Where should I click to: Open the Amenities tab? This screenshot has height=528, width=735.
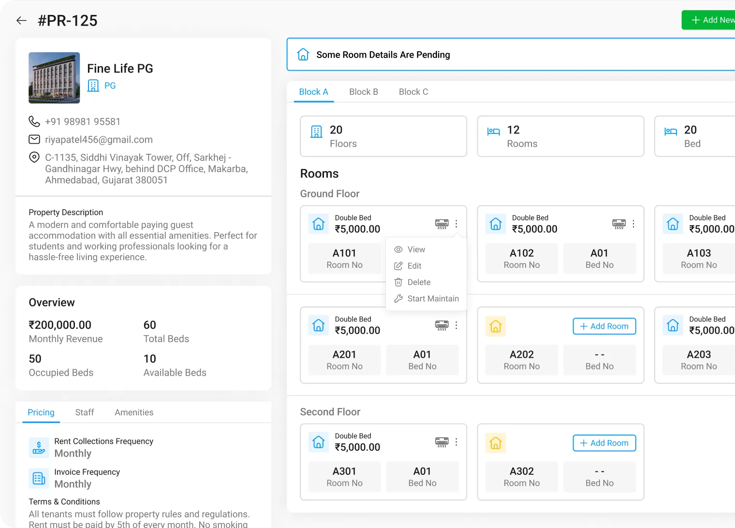(x=134, y=412)
